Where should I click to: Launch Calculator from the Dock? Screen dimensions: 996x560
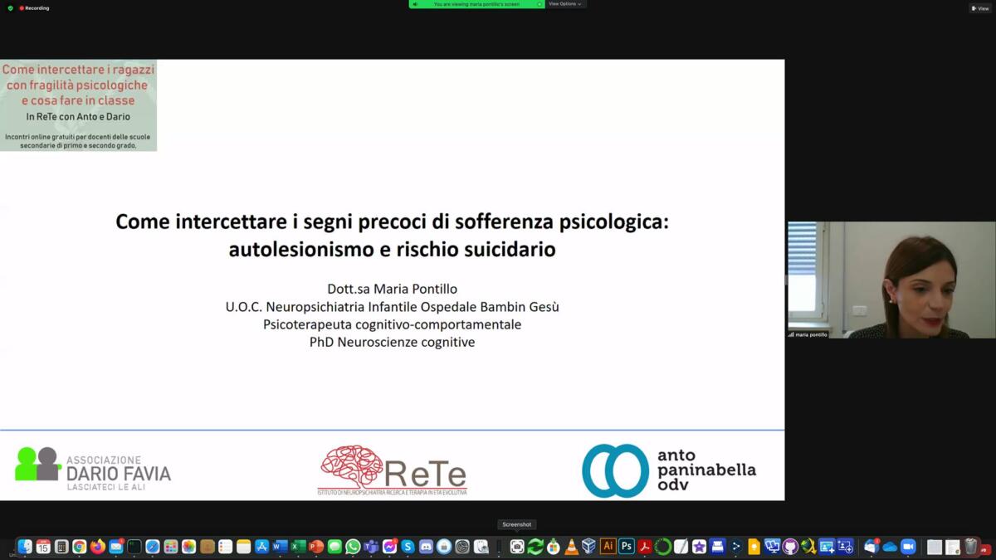point(61,547)
